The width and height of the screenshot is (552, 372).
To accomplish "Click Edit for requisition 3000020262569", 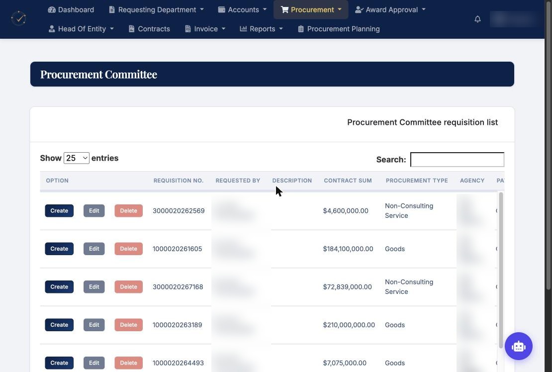I will [x=94, y=211].
